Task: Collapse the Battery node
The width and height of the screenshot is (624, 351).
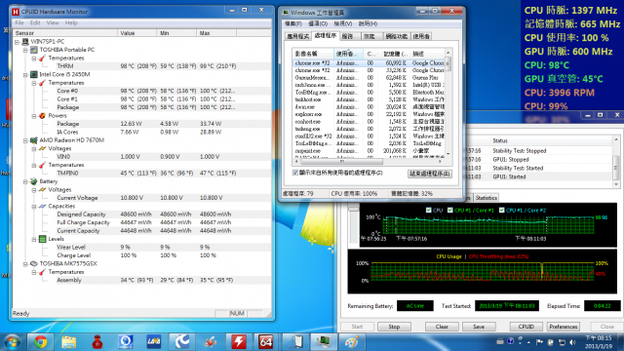Action: pos(25,181)
